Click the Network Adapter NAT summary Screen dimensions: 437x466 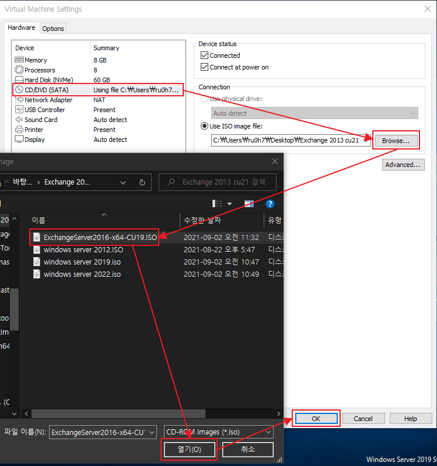point(99,100)
